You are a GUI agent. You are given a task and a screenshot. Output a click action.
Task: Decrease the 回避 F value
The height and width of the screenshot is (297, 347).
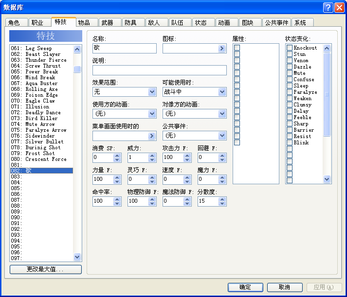point(222,160)
